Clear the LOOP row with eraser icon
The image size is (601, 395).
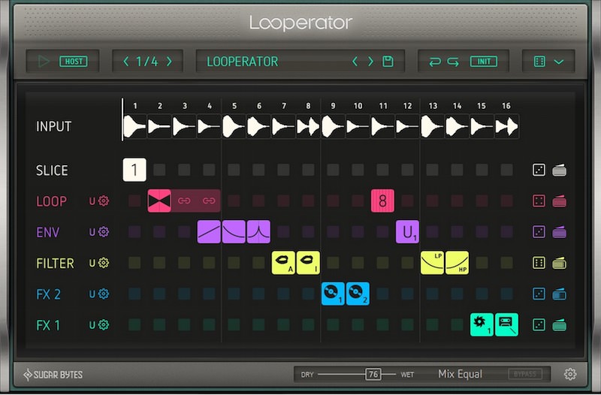click(x=560, y=201)
